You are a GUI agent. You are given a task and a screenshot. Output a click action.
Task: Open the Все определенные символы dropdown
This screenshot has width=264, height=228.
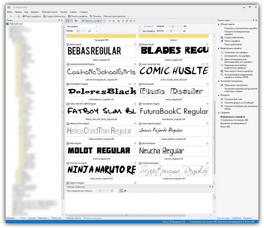81,190
